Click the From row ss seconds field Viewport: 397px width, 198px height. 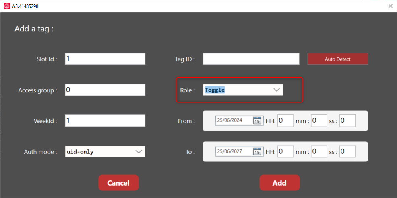click(x=347, y=121)
